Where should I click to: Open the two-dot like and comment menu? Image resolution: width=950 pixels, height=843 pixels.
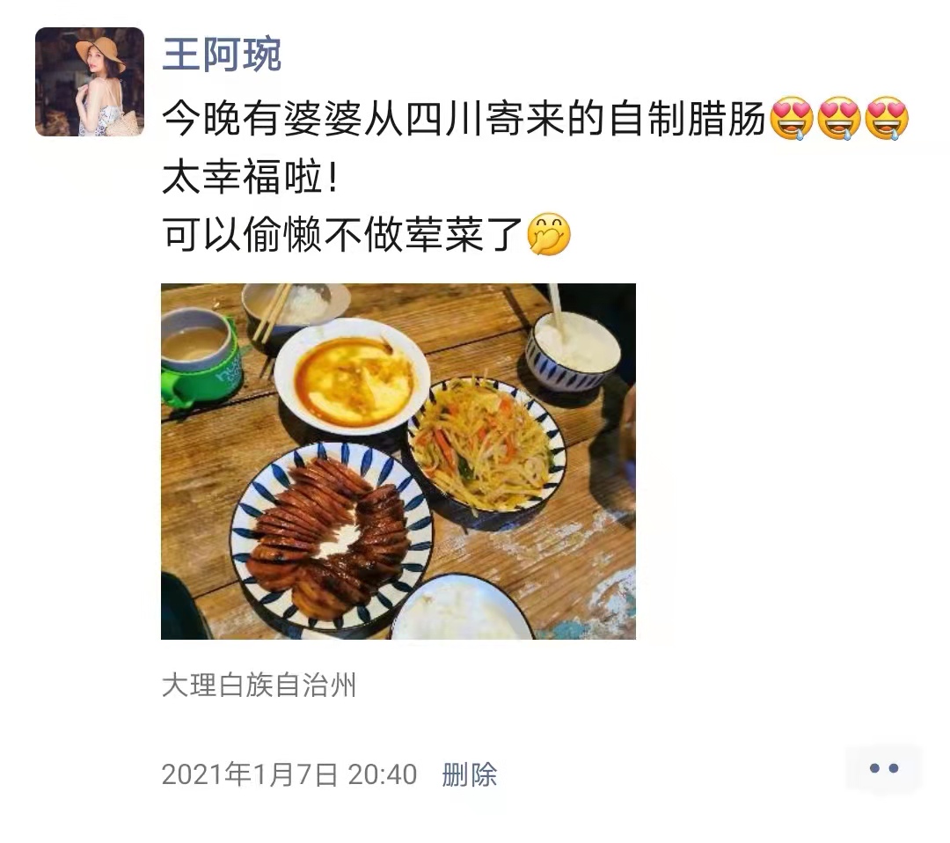pyautogui.click(x=884, y=768)
